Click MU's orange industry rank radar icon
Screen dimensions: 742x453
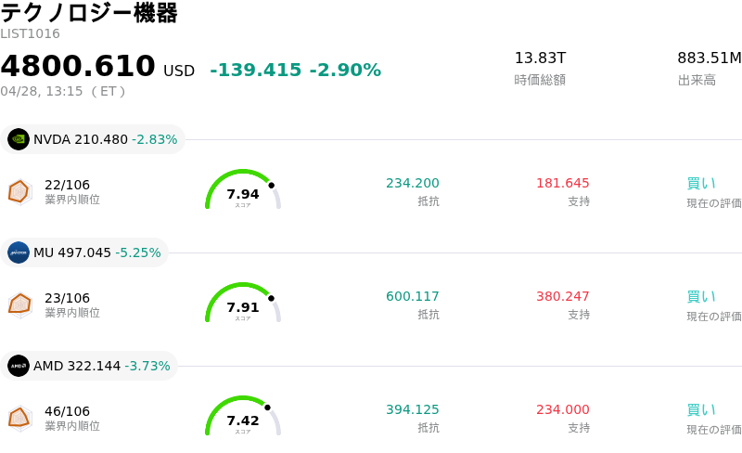19,304
